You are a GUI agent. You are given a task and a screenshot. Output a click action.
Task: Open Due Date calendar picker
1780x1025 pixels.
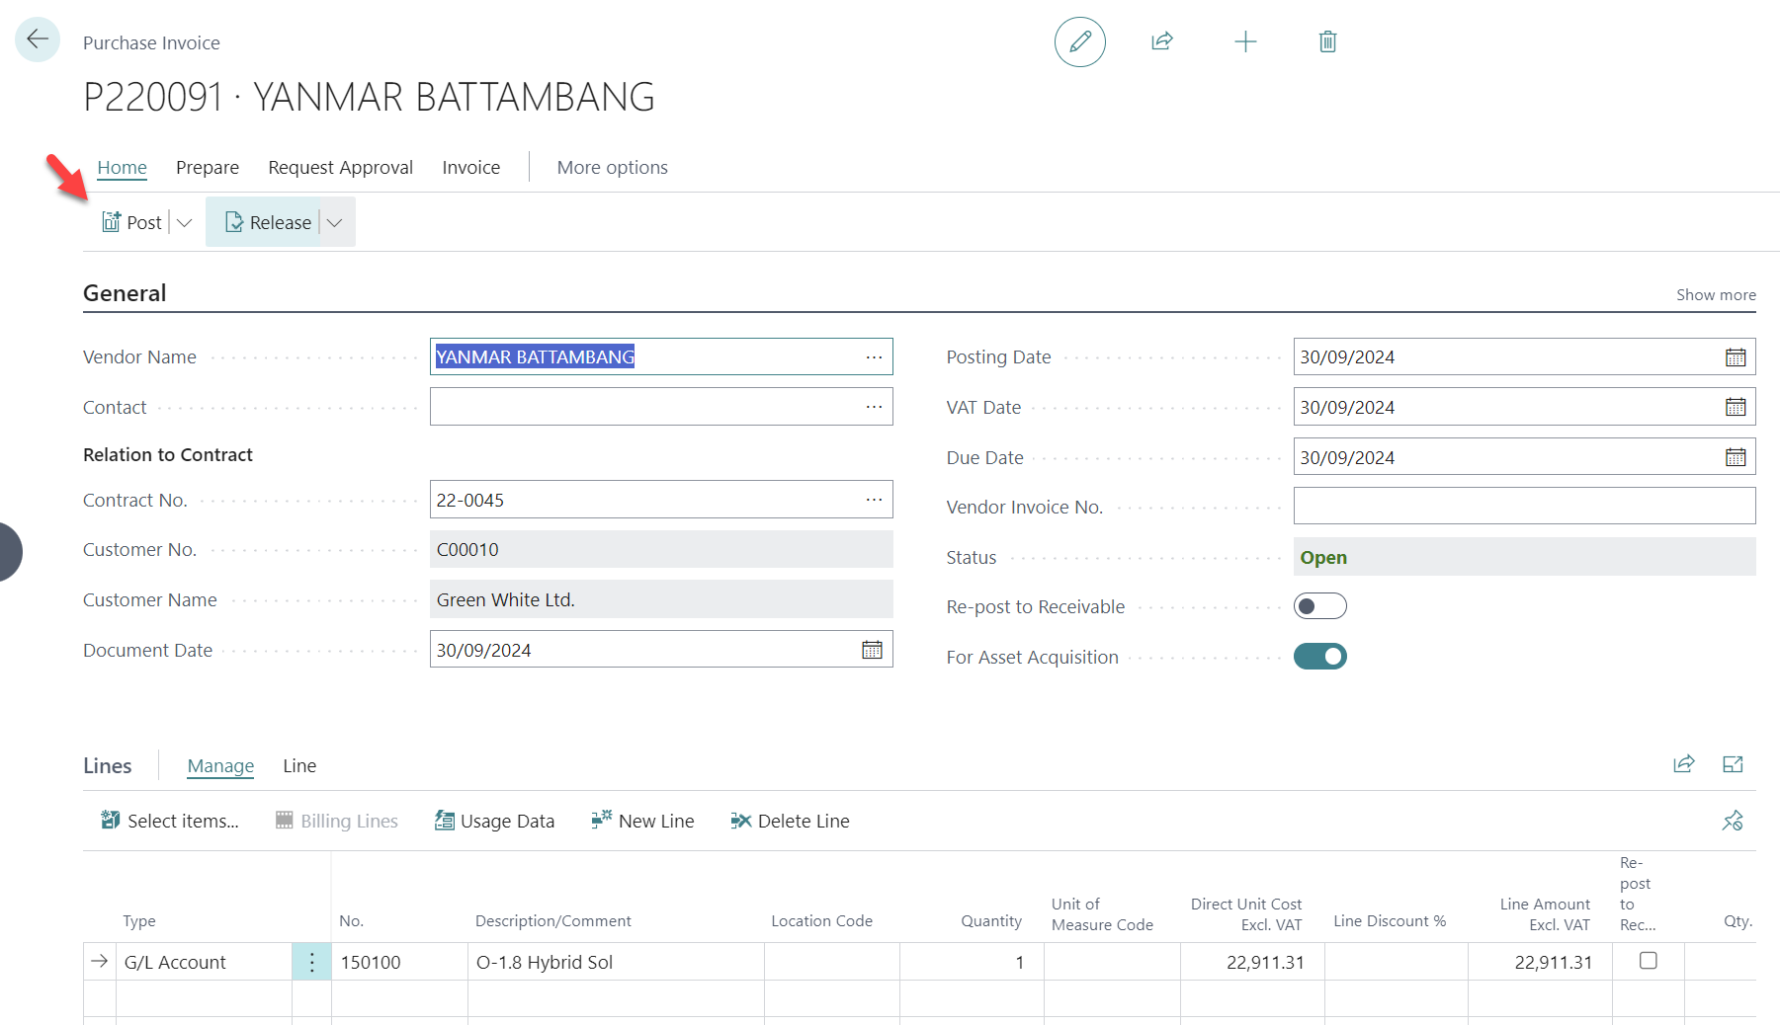(x=1736, y=456)
